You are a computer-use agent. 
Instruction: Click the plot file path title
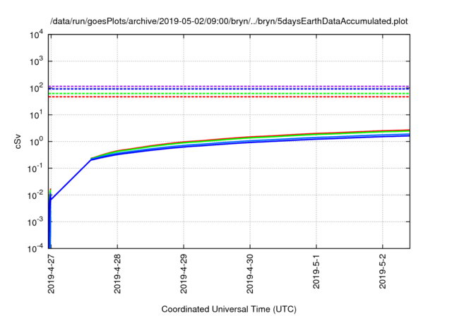(x=229, y=21)
